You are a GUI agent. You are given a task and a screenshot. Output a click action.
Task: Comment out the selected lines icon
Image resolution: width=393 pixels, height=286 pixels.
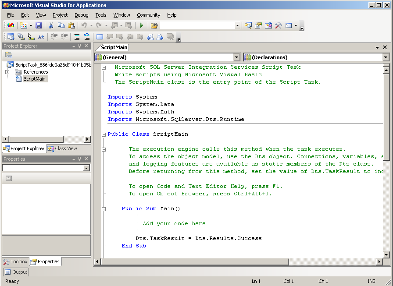coord(77,37)
